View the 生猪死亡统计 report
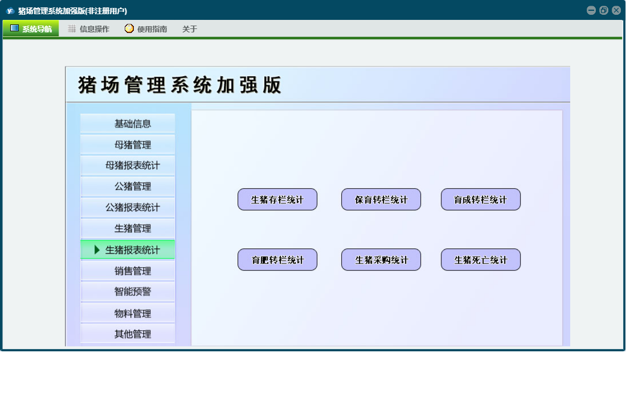 (x=481, y=260)
